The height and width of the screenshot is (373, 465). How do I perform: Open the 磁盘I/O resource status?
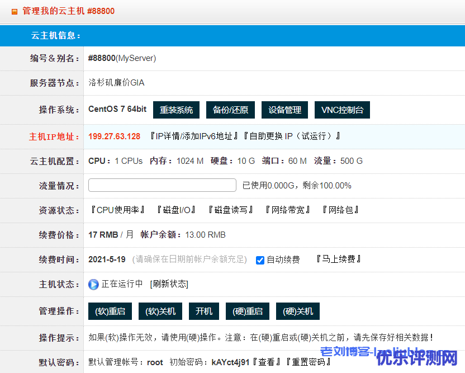(x=175, y=210)
